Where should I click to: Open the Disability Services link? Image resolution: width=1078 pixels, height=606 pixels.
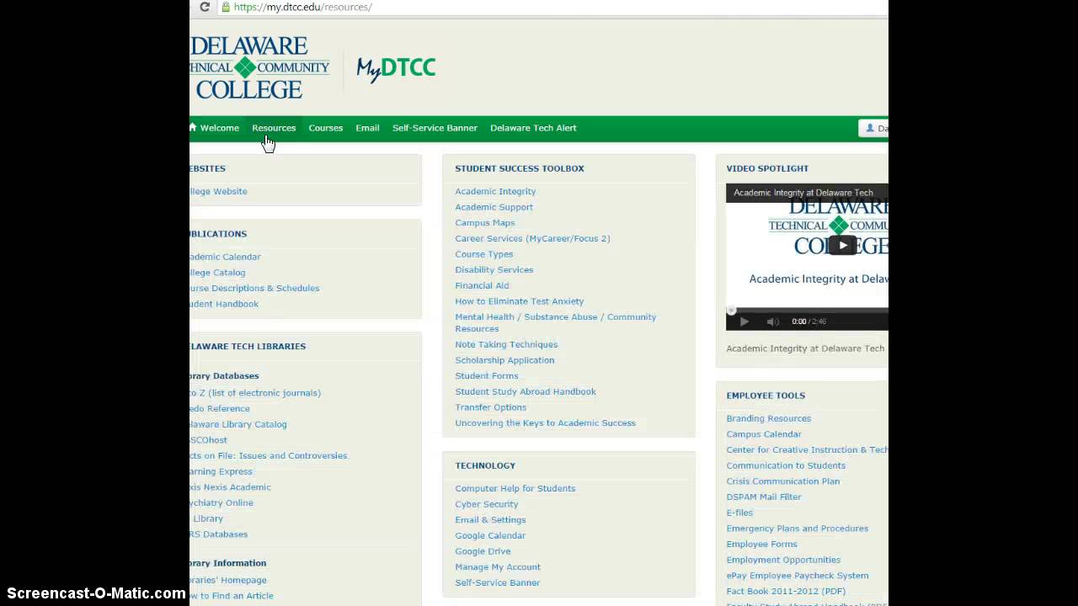[494, 270]
